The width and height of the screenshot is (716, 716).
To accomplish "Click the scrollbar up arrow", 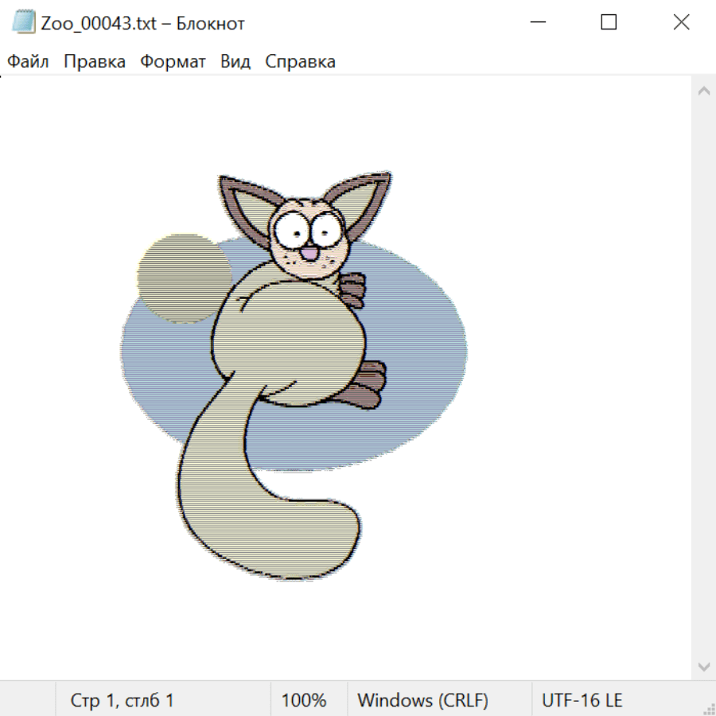I will (703, 91).
